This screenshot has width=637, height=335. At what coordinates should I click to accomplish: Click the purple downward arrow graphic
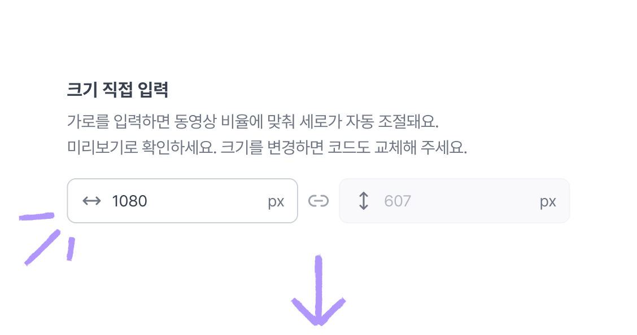point(318,290)
